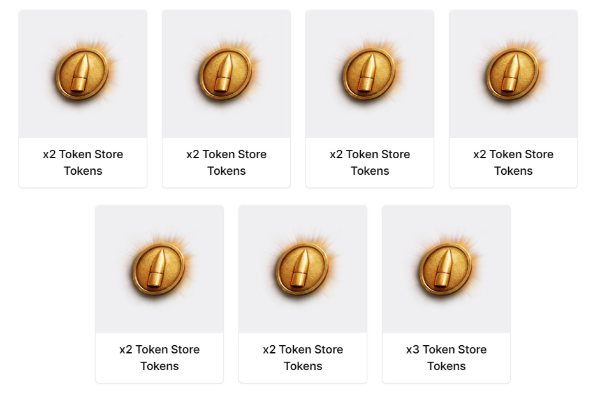Click the first bottom-row x2 Token Store Tokens text
This screenshot has width=600, height=400.
(x=159, y=357)
